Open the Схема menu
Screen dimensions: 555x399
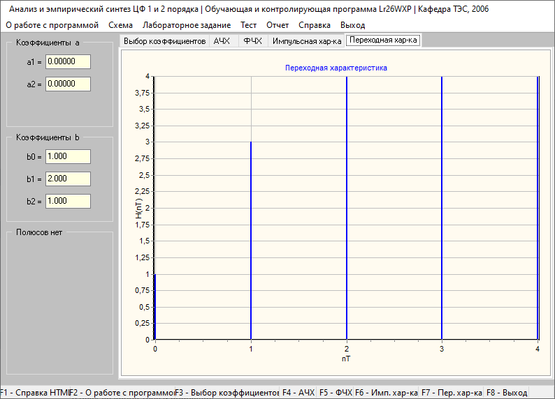[121, 25]
